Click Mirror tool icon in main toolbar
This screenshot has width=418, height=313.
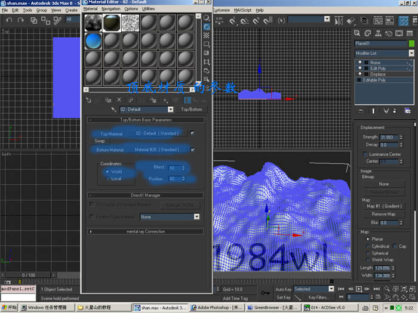click(x=339, y=21)
